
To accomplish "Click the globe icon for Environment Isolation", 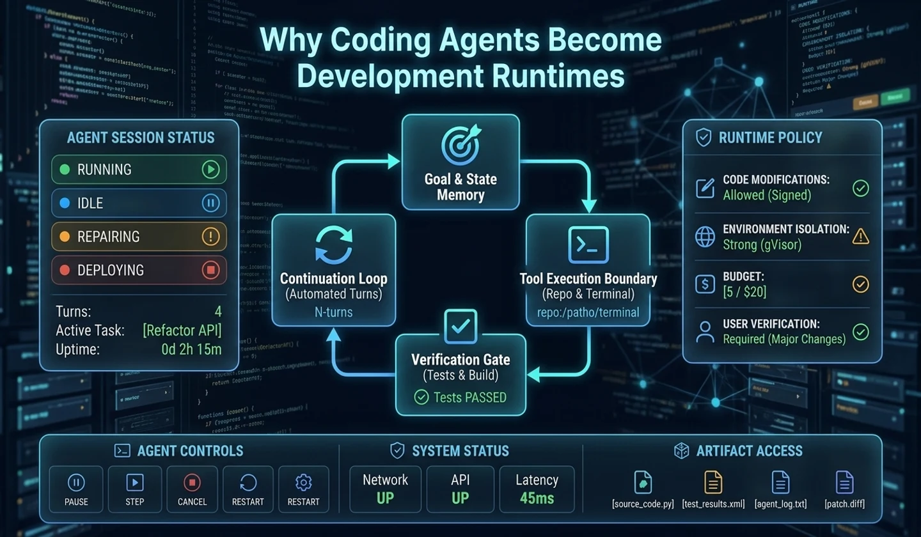I will pyautogui.click(x=705, y=237).
